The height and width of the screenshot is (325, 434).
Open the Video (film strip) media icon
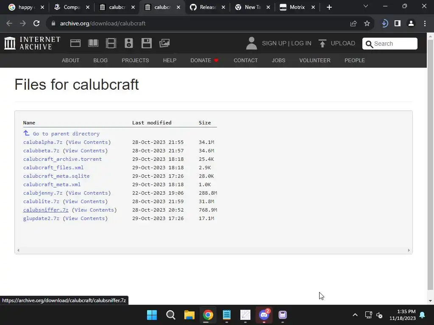[111, 43]
